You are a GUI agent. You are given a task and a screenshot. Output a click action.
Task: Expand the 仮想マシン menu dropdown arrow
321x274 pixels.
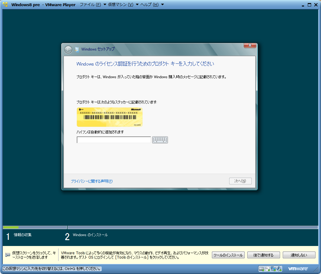point(137,5)
